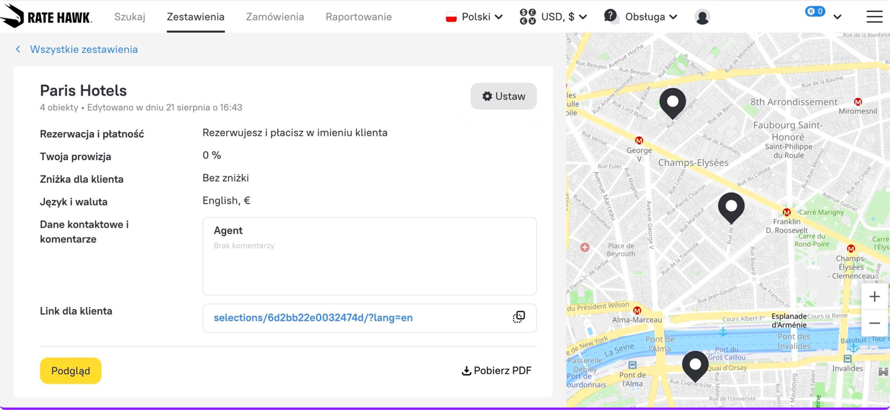The image size is (890, 410).
Task: Click the Rate Hawk logo
Action: coord(46,16)
